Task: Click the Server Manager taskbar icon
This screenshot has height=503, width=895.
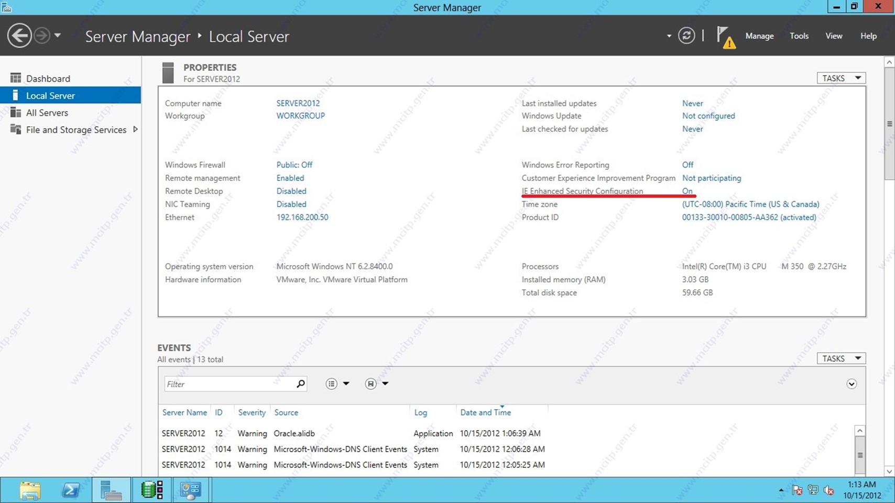Action: [x=111, y=490]
